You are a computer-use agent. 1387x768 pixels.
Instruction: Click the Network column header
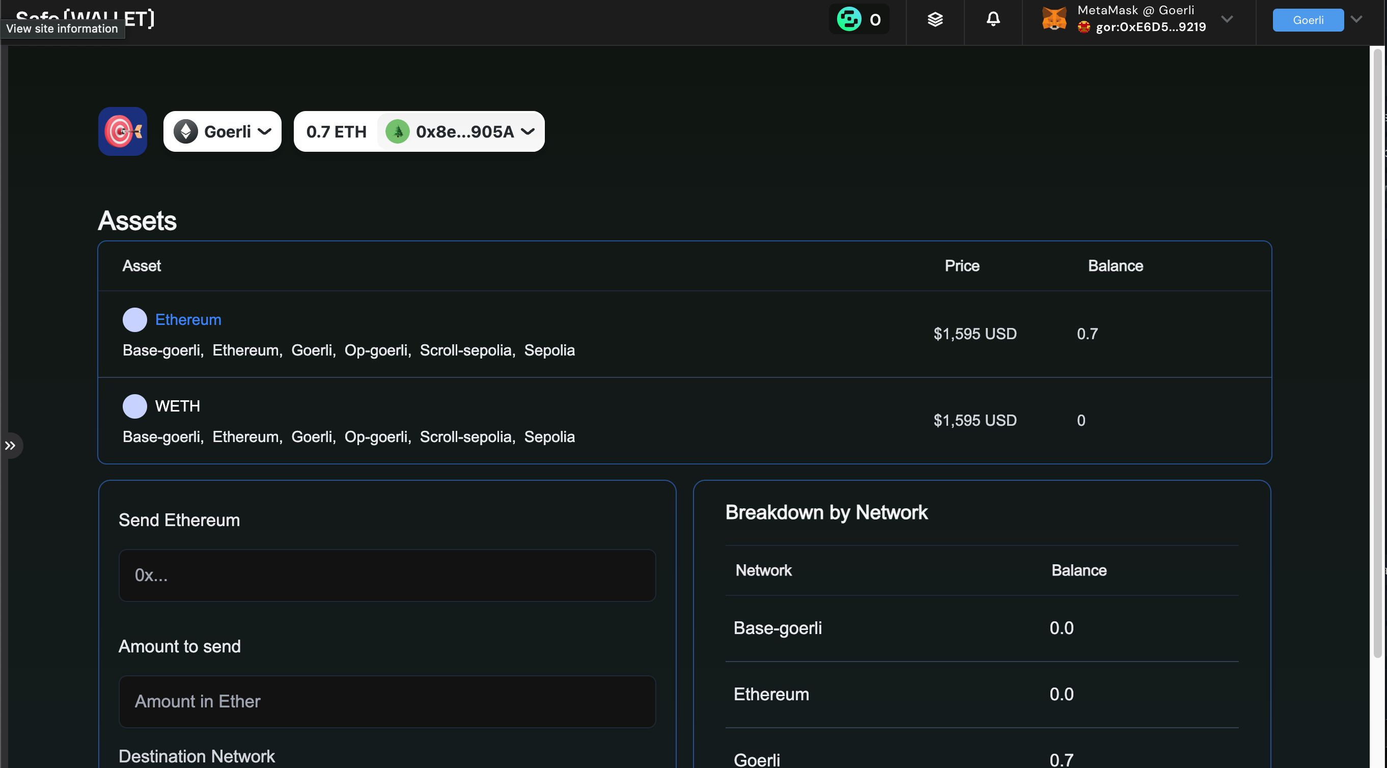tap(763, 570)
